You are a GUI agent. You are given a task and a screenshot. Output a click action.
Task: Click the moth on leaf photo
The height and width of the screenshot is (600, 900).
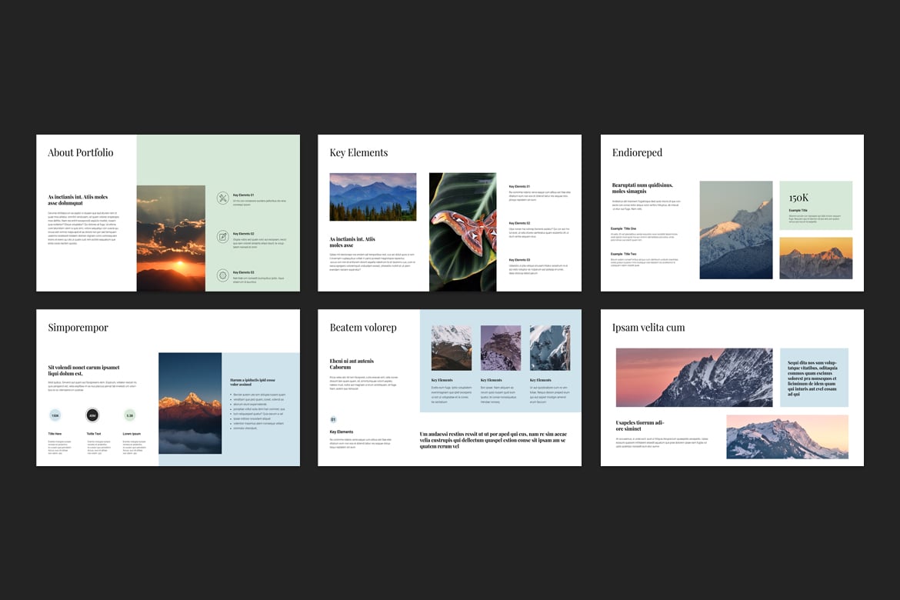[462, 232]
